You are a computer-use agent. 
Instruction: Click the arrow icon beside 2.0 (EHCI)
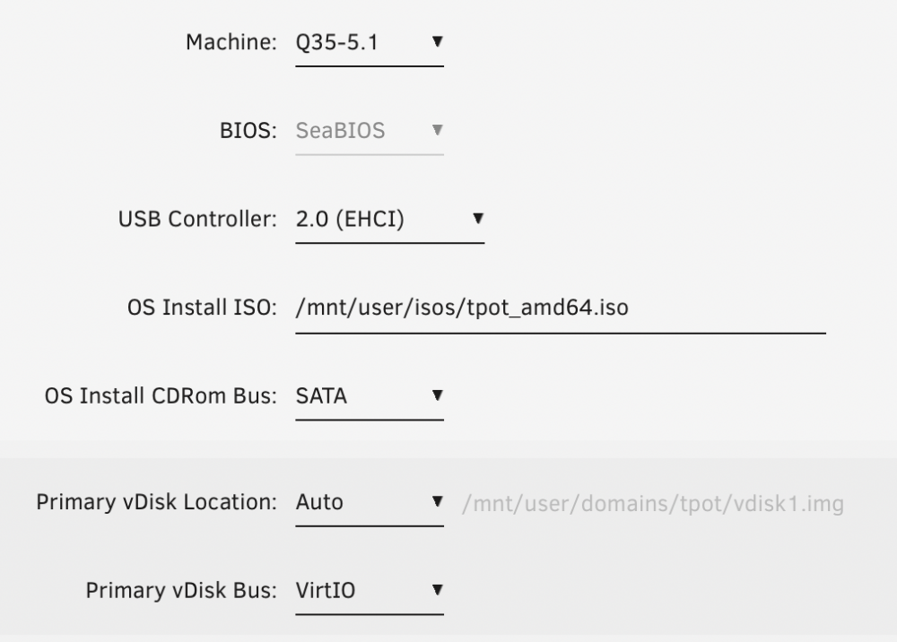(478, 219)
